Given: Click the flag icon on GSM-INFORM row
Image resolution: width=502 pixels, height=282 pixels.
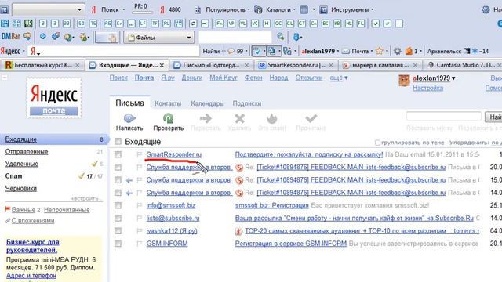Looking at the screenshot, I should [140, 244].
